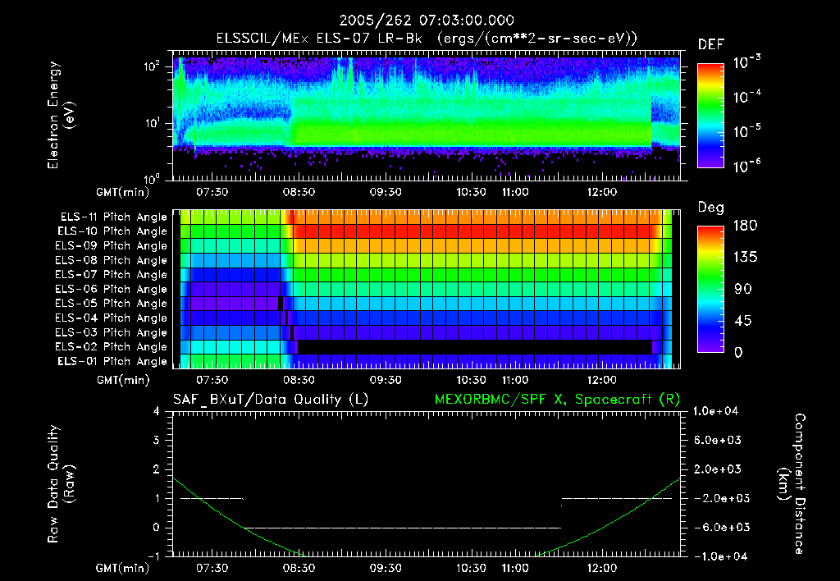Click the white data quality line at level 0
This screenshot has width=840, height=581.
click(403, 528)
